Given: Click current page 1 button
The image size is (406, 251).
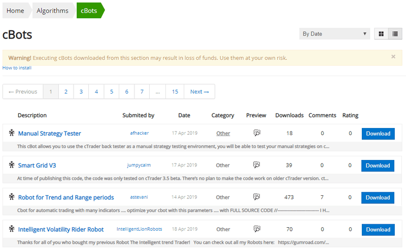Looking at the screenshot, I should [51, 92].
